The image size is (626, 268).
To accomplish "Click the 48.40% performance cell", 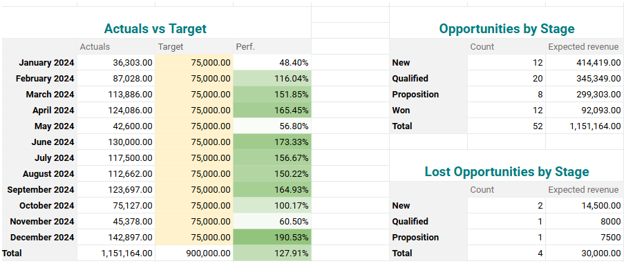I will pyautogui.click(x=272, y=63).
